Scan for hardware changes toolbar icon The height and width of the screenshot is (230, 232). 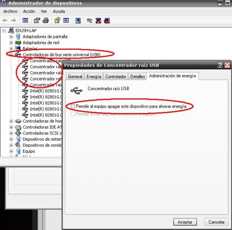[78, 20]
